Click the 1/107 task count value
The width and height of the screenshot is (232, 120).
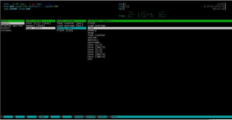point(221,4)
